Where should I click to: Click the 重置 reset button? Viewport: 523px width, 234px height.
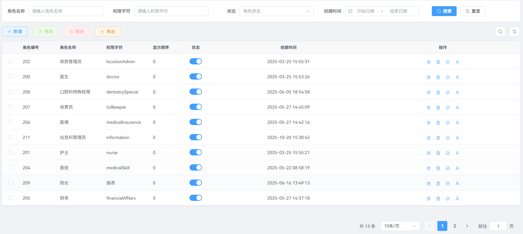click(473, 11)
